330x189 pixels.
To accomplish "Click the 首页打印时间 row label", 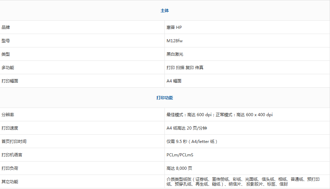I will click(x=14, y=141).
